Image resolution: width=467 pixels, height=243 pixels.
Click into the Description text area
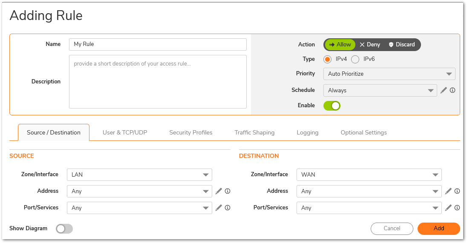(x=158, y=81)
